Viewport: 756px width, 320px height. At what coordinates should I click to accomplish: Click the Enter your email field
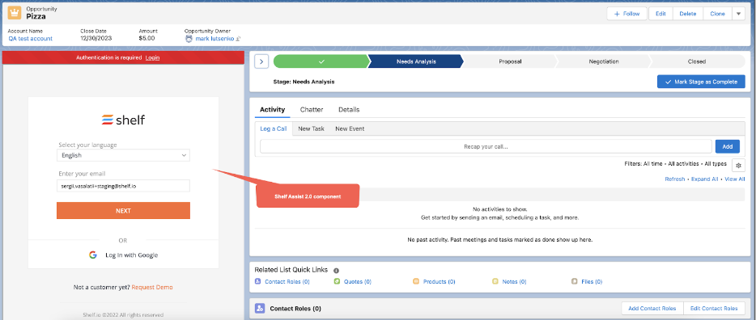click(x=123, y=185)
